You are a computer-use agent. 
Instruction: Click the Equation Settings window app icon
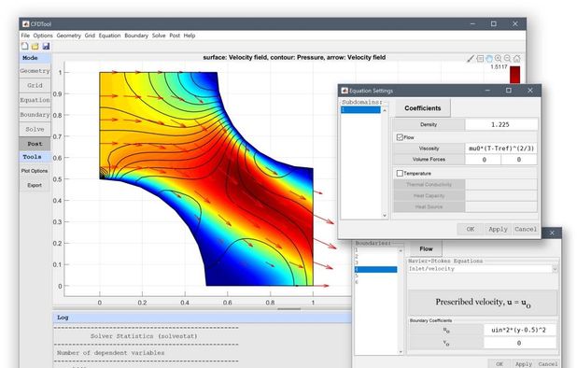pos(345,91)
